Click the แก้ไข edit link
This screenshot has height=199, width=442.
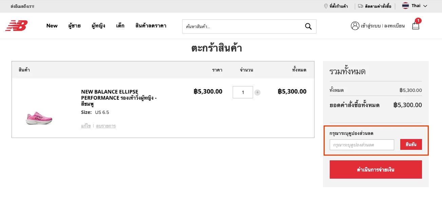86,126
